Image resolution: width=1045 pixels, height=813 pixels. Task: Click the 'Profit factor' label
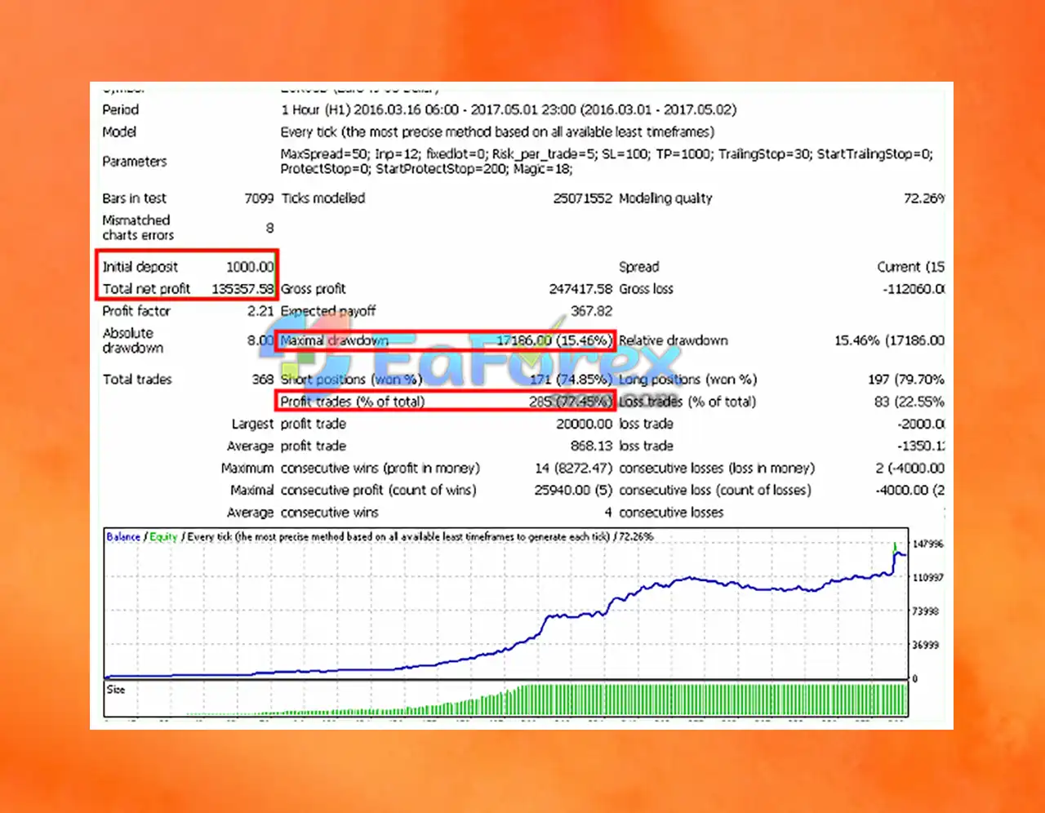136,310
